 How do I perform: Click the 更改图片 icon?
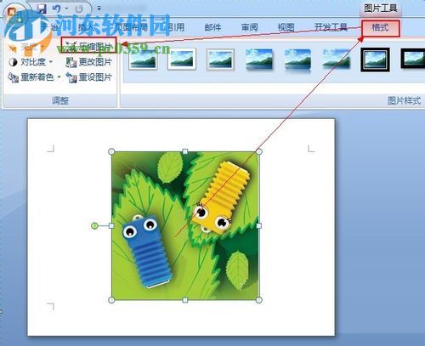[x=71, y=62]
